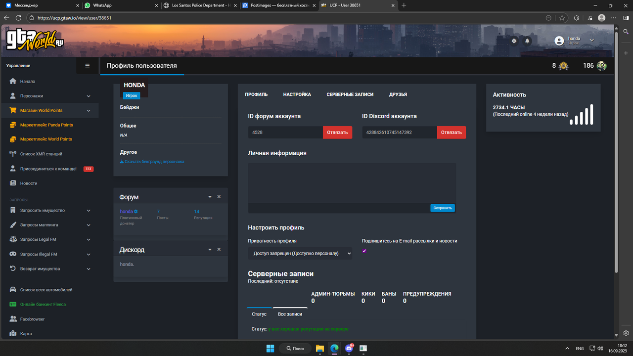Click the browser refresh icon
This screenshot has width=633, height=356.
tap(19, 18)
